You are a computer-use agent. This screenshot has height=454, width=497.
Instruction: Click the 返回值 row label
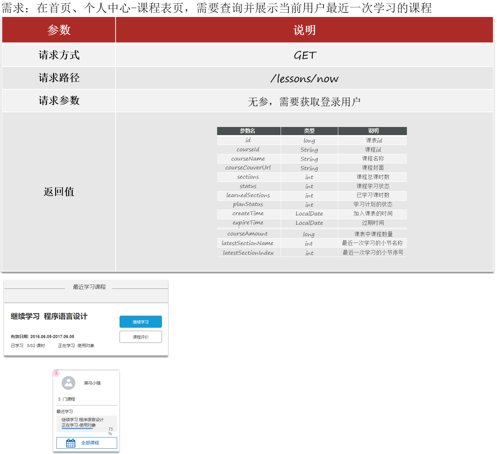pos(59,192)
